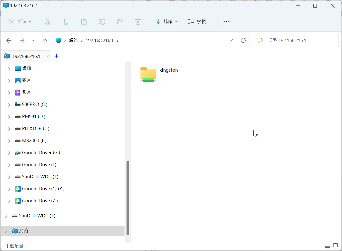Click the Share icon in toolbar
342x251 pixels.
click(x=120, y=22)
